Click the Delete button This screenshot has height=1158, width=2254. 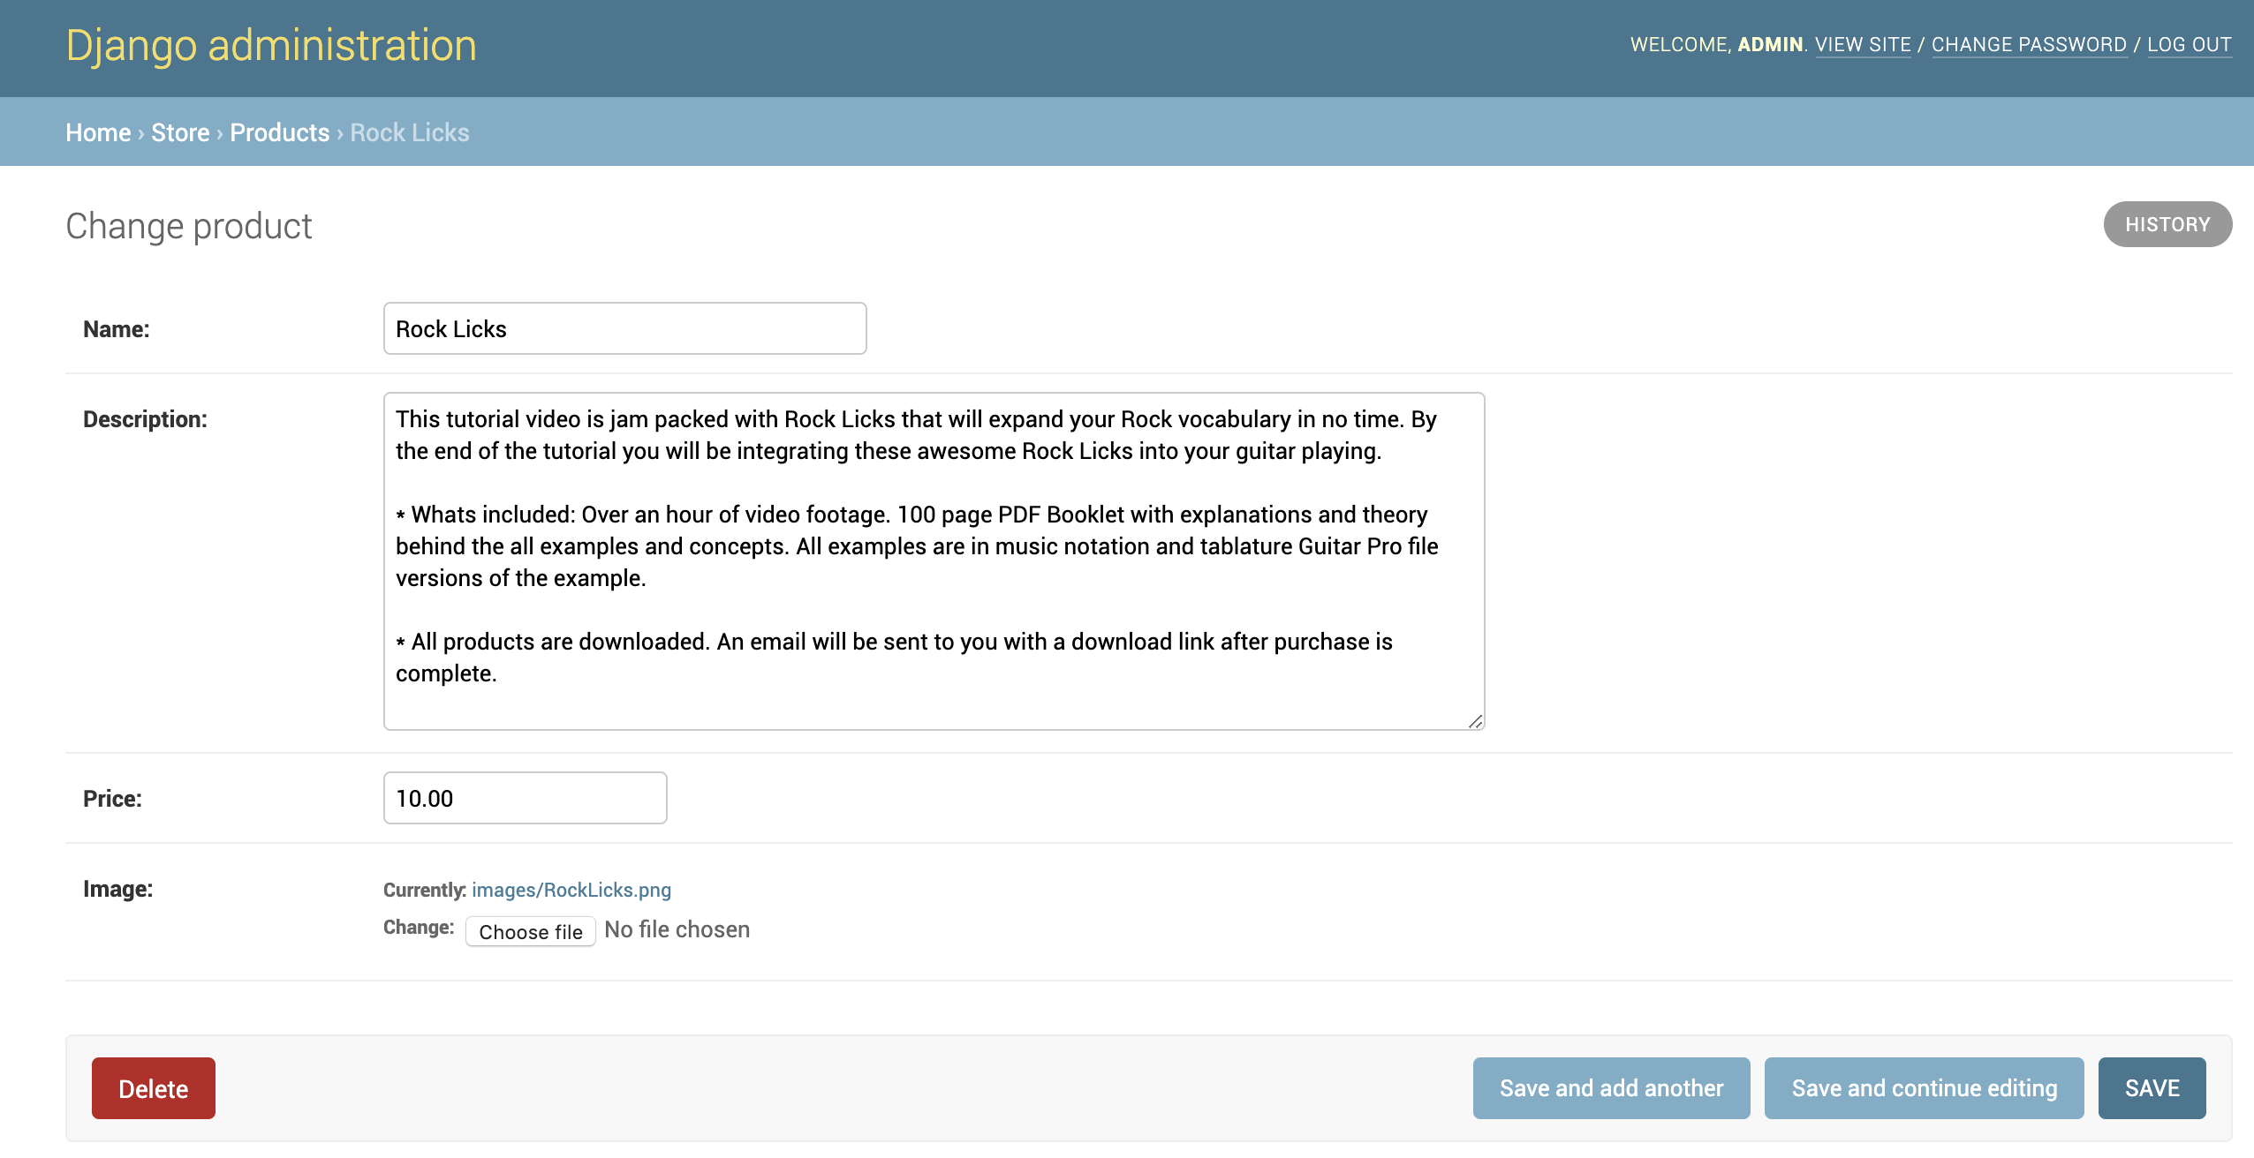pyautogui.click(x=152, y=1087)
